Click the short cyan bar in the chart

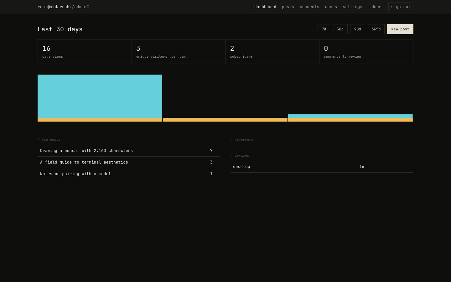(350, 116)
